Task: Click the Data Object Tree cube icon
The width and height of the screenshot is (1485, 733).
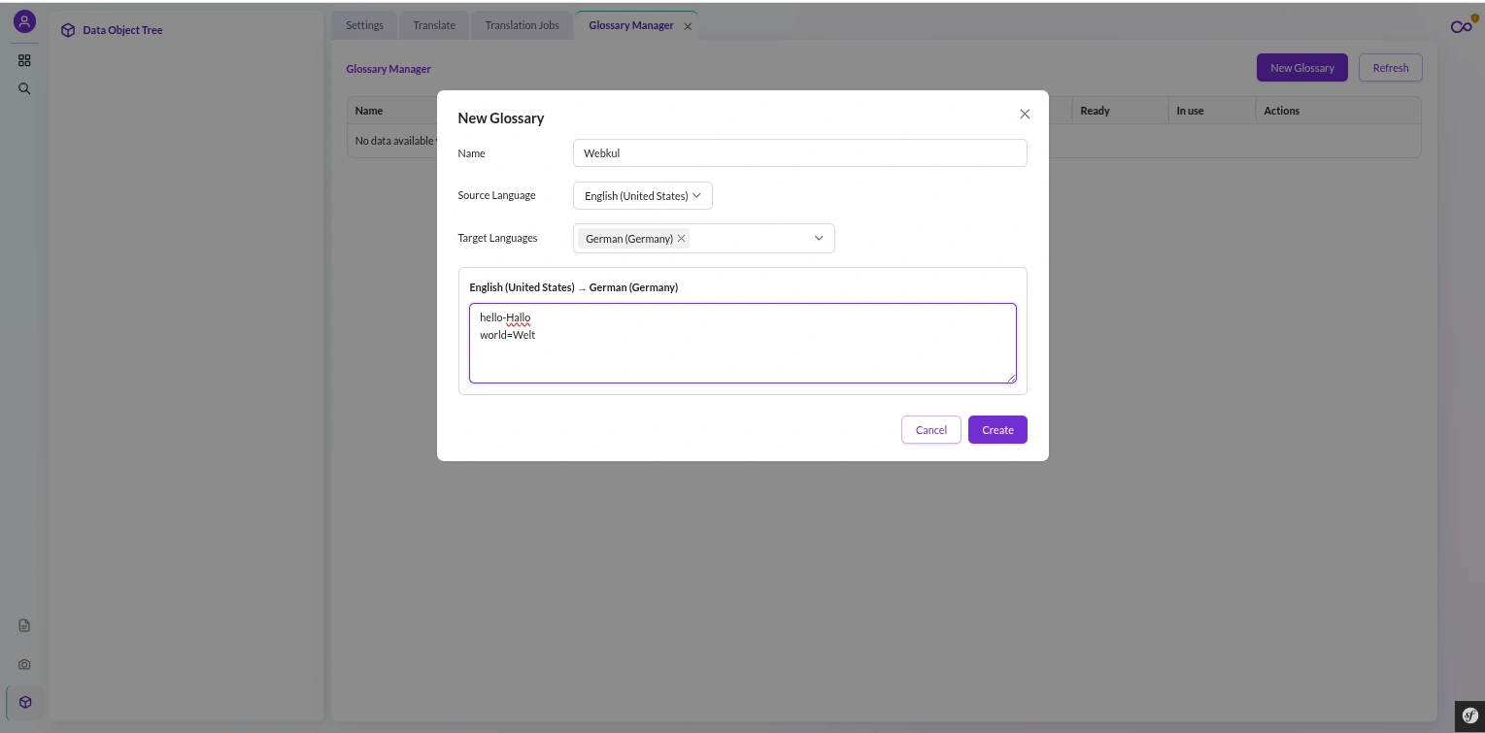Action: (x=68, y=30)
